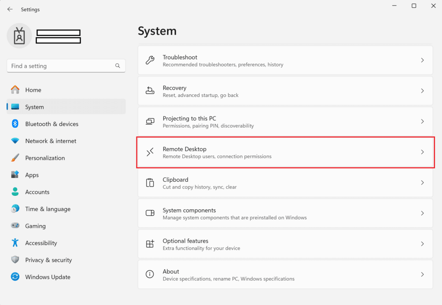This screenshot has height=305, width=442.
Task: Click the Apps sidebar icon
Action: click(16, 175)
